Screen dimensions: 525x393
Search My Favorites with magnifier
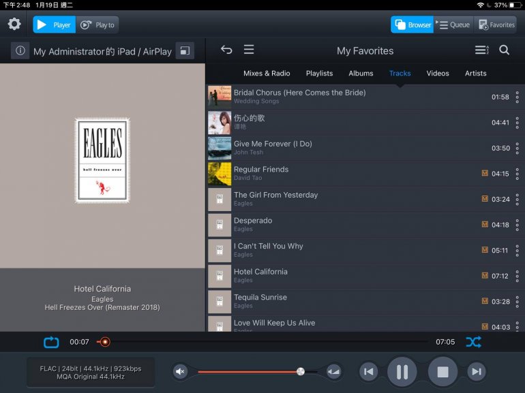click(505, 50)
